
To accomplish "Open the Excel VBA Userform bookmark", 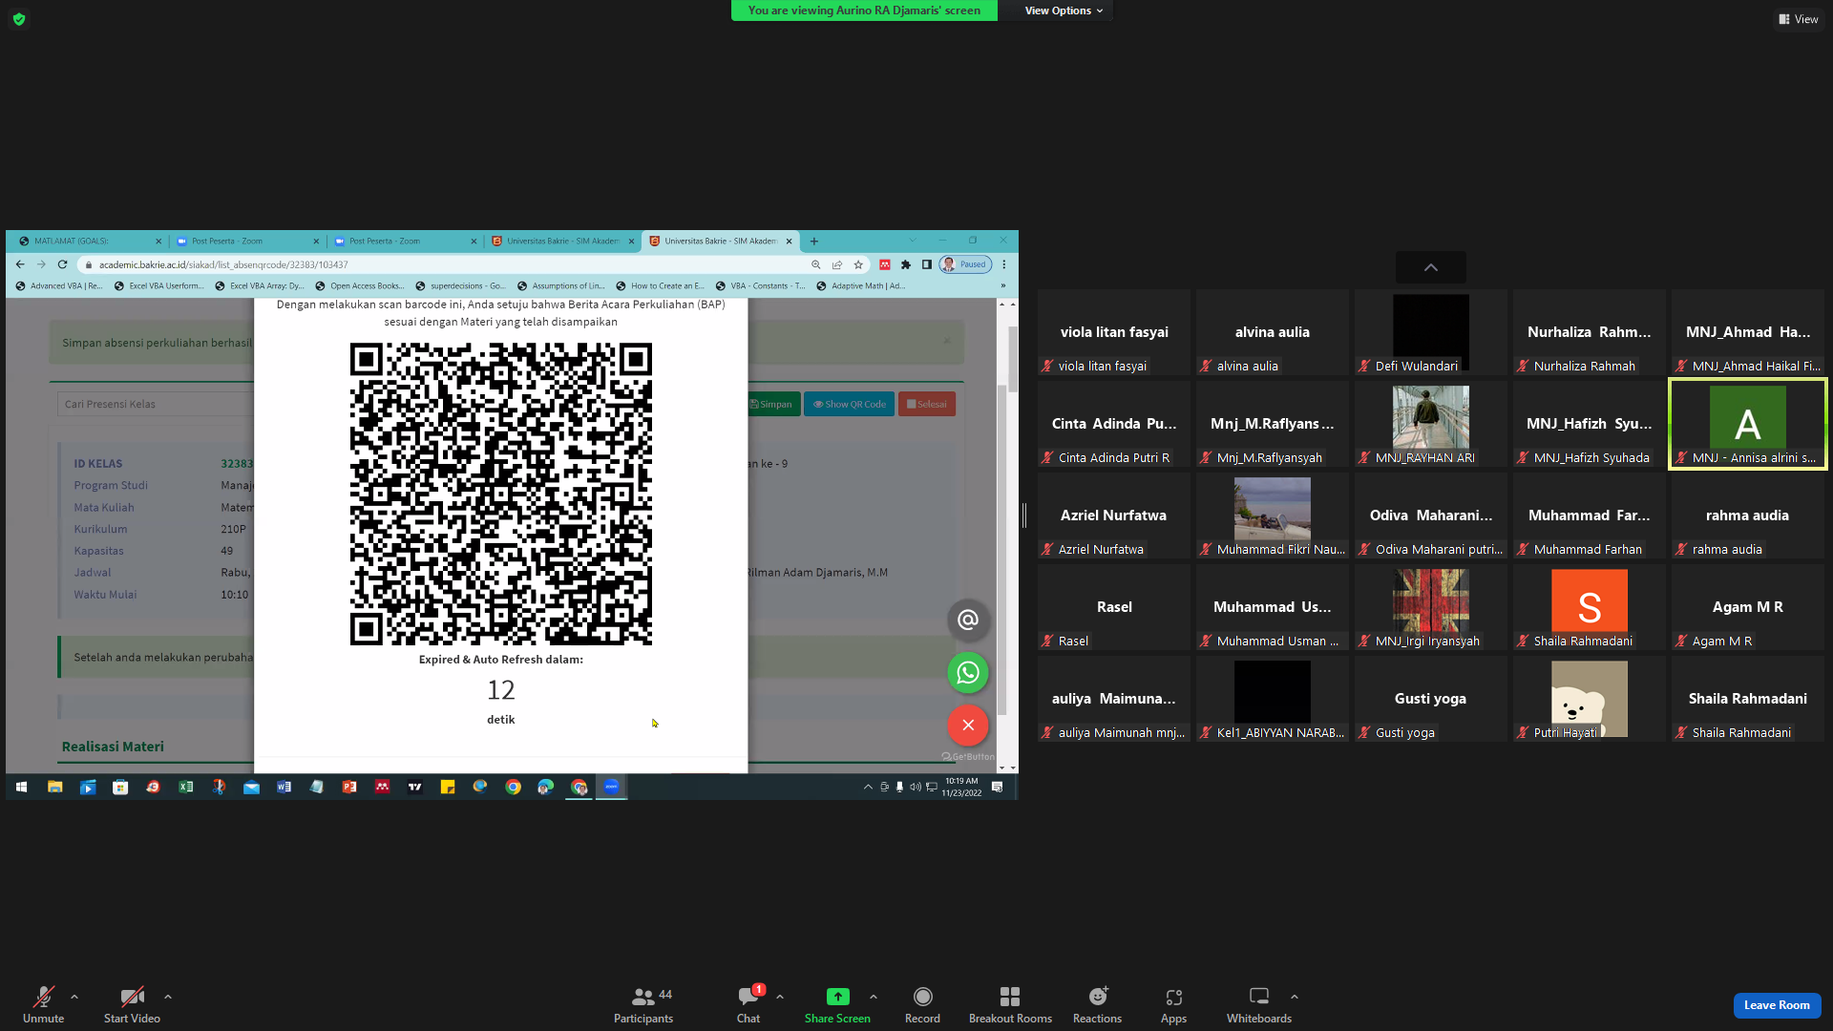I will (x=159, y=285).
